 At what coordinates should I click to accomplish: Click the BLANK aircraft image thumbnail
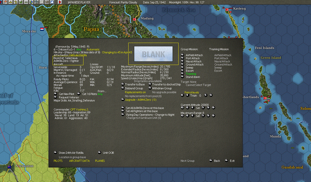[153, 54]
